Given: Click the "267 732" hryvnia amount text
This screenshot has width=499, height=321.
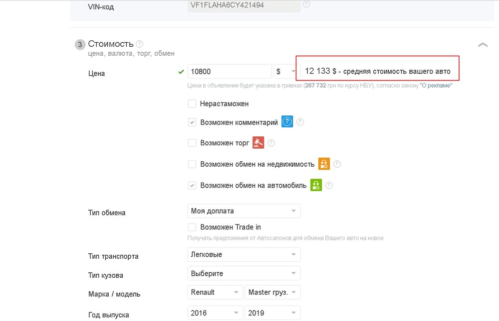Looking at the screenshot, I should 315,86.
